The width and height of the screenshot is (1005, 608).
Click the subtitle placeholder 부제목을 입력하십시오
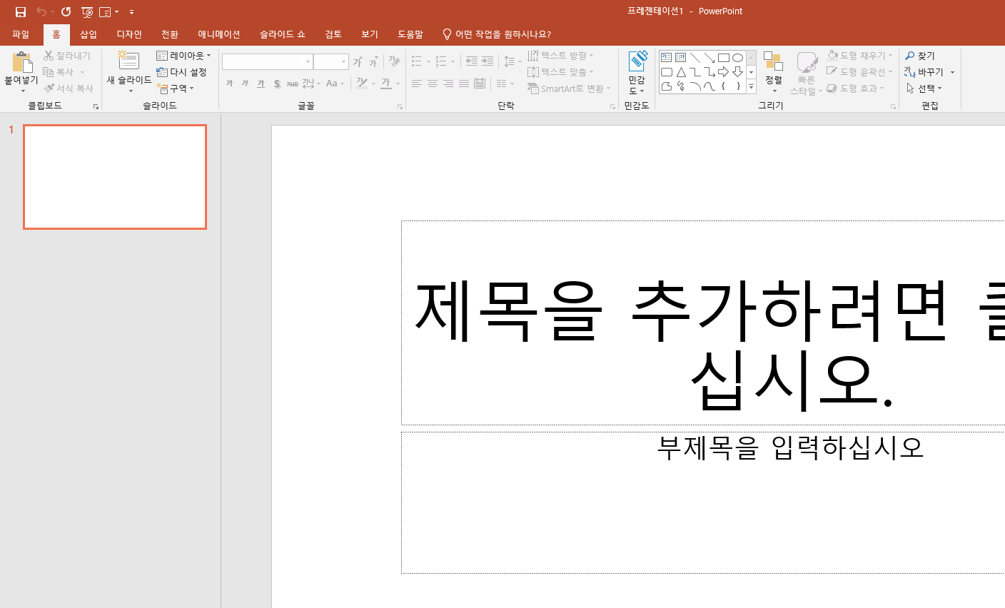tap(790, 447)
